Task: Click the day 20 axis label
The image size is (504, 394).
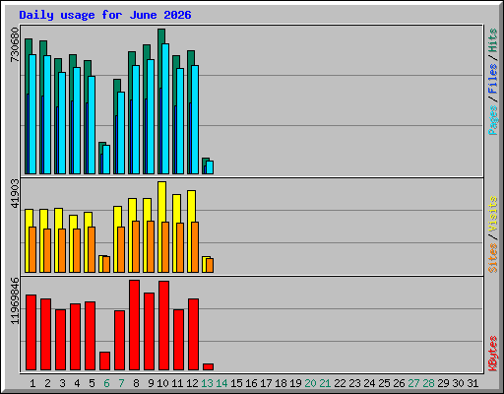Action: pos(310,383)
